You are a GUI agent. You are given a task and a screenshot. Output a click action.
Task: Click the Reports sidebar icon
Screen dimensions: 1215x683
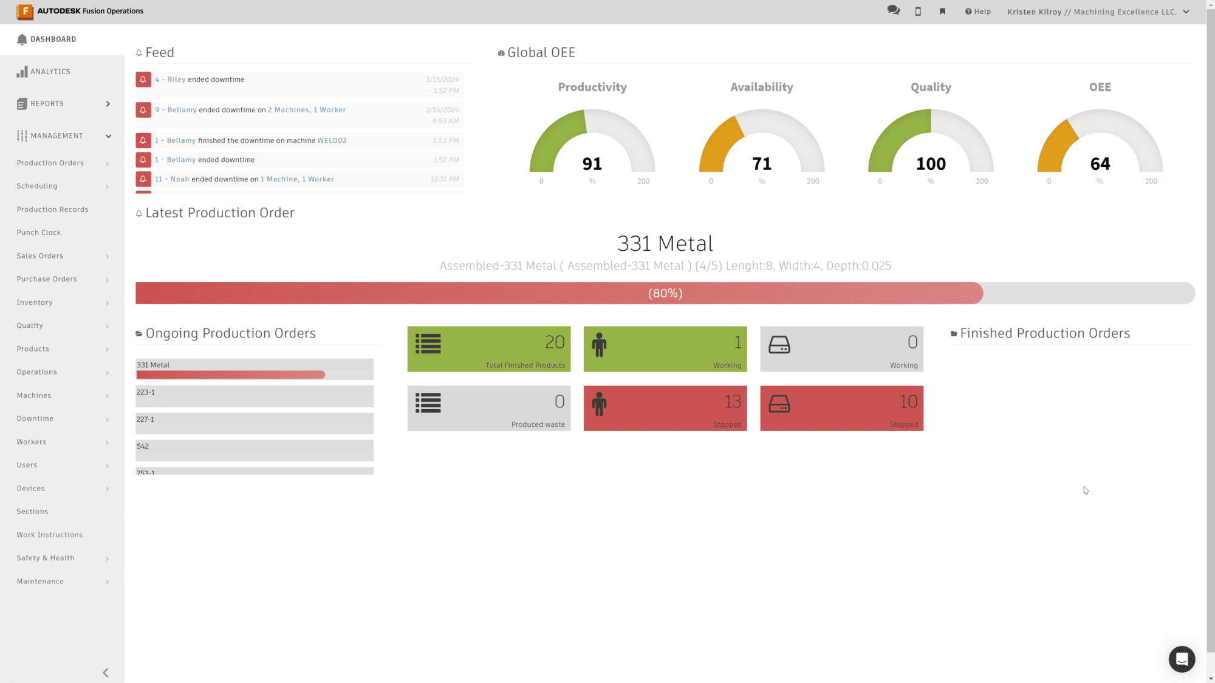(x=22, y=103)
